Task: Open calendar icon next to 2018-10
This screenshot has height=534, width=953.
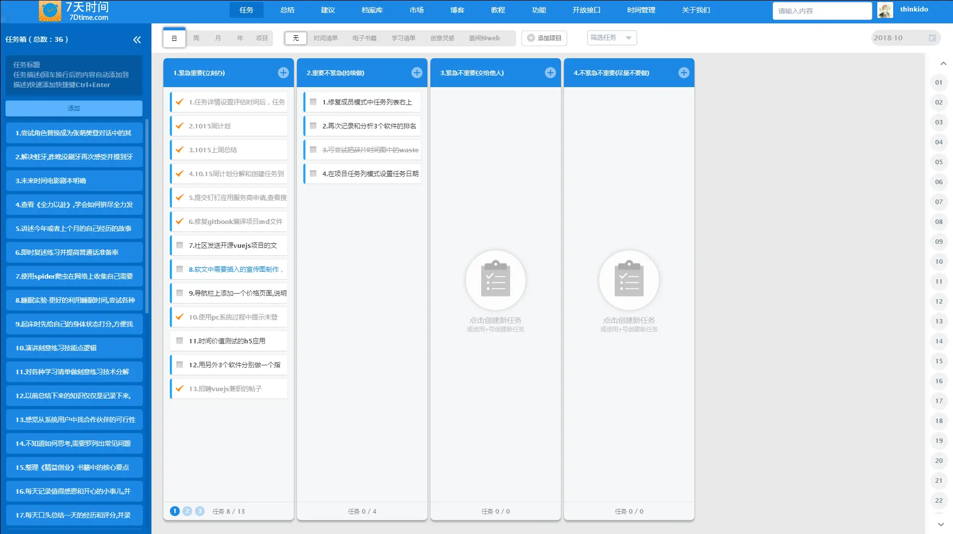Action: click(932, 38)
